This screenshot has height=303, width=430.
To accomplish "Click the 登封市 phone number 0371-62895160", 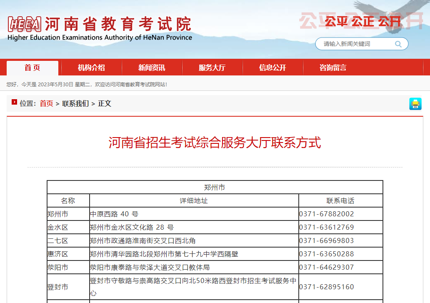I will point(326,287).
